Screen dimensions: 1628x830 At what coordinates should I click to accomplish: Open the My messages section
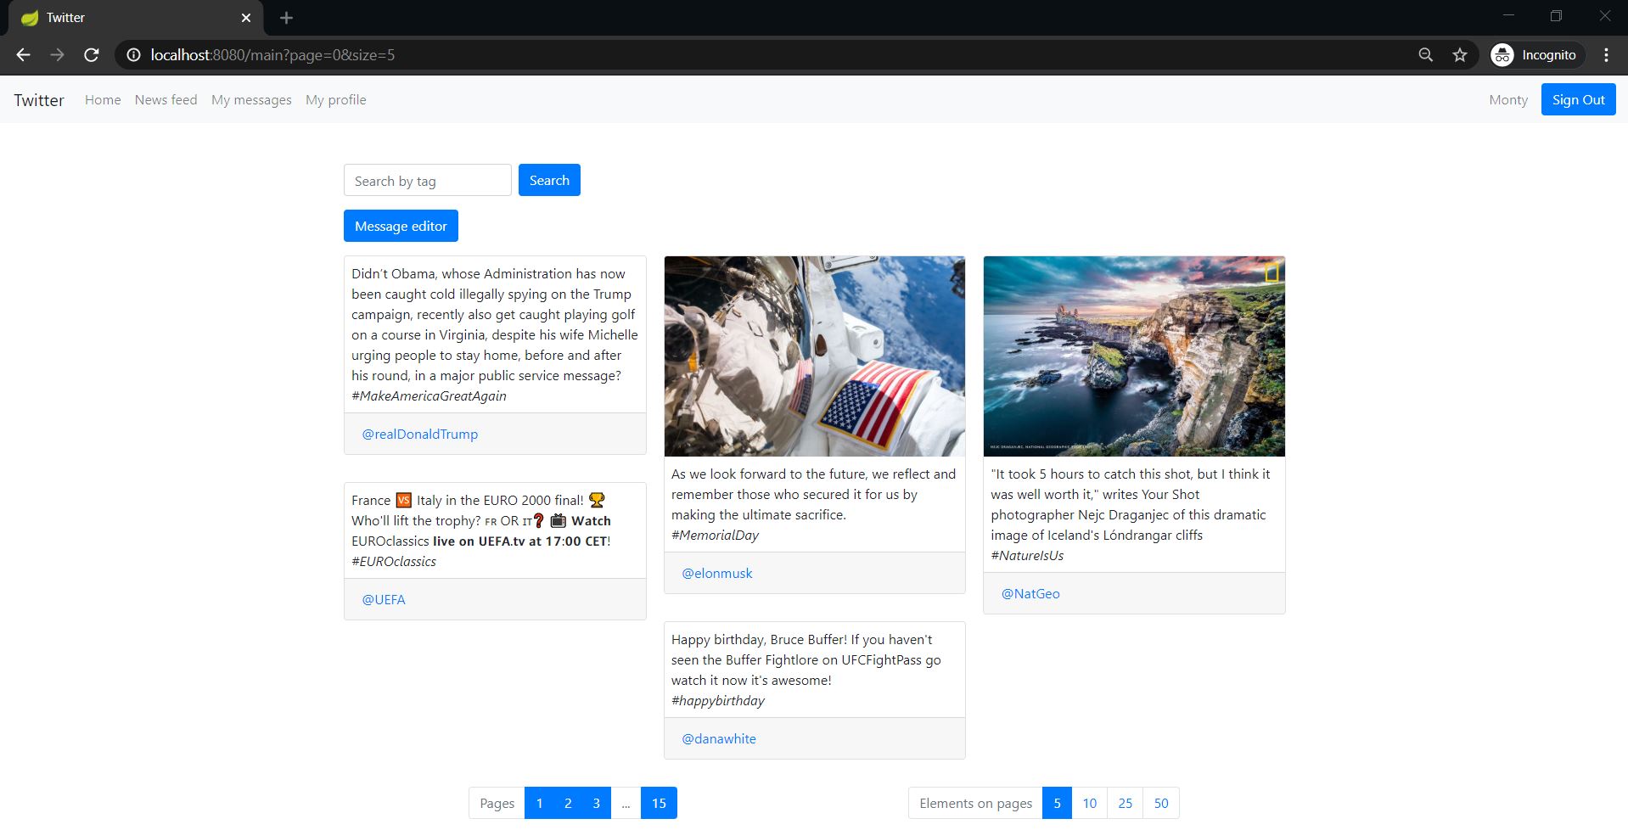click(250, 99)
